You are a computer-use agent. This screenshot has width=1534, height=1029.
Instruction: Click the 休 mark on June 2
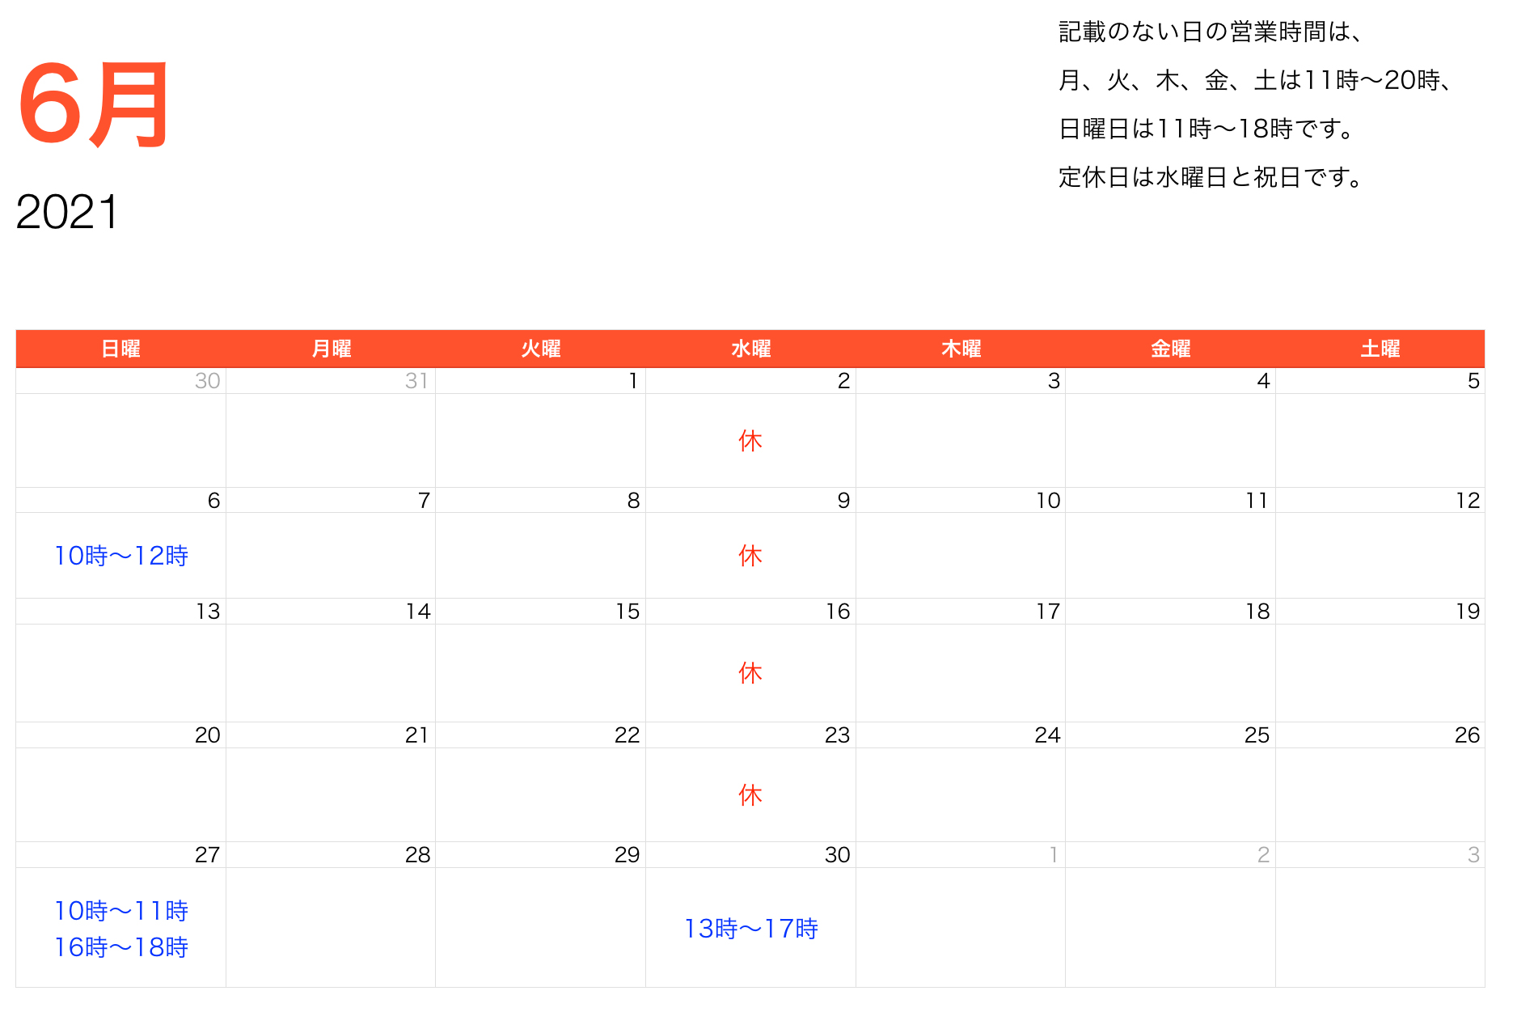tap(750, 441)
